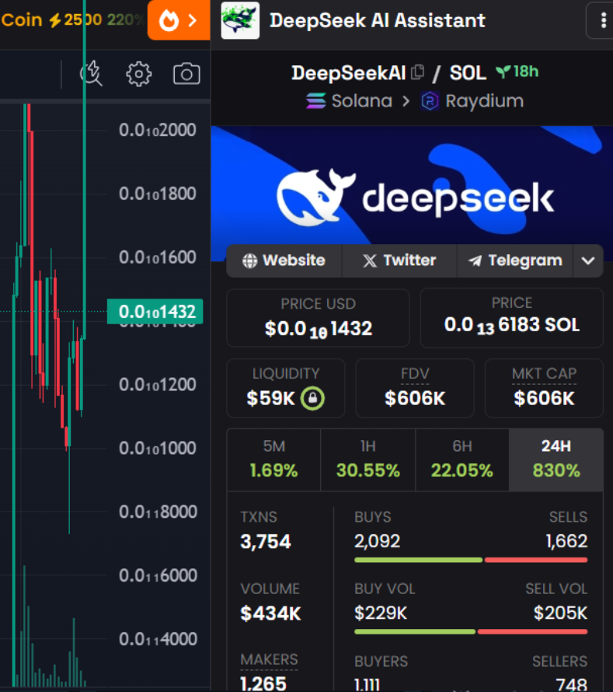Expand more social links chevron
The height and width of the screenshot is (692, 613).
coord(588,260)
